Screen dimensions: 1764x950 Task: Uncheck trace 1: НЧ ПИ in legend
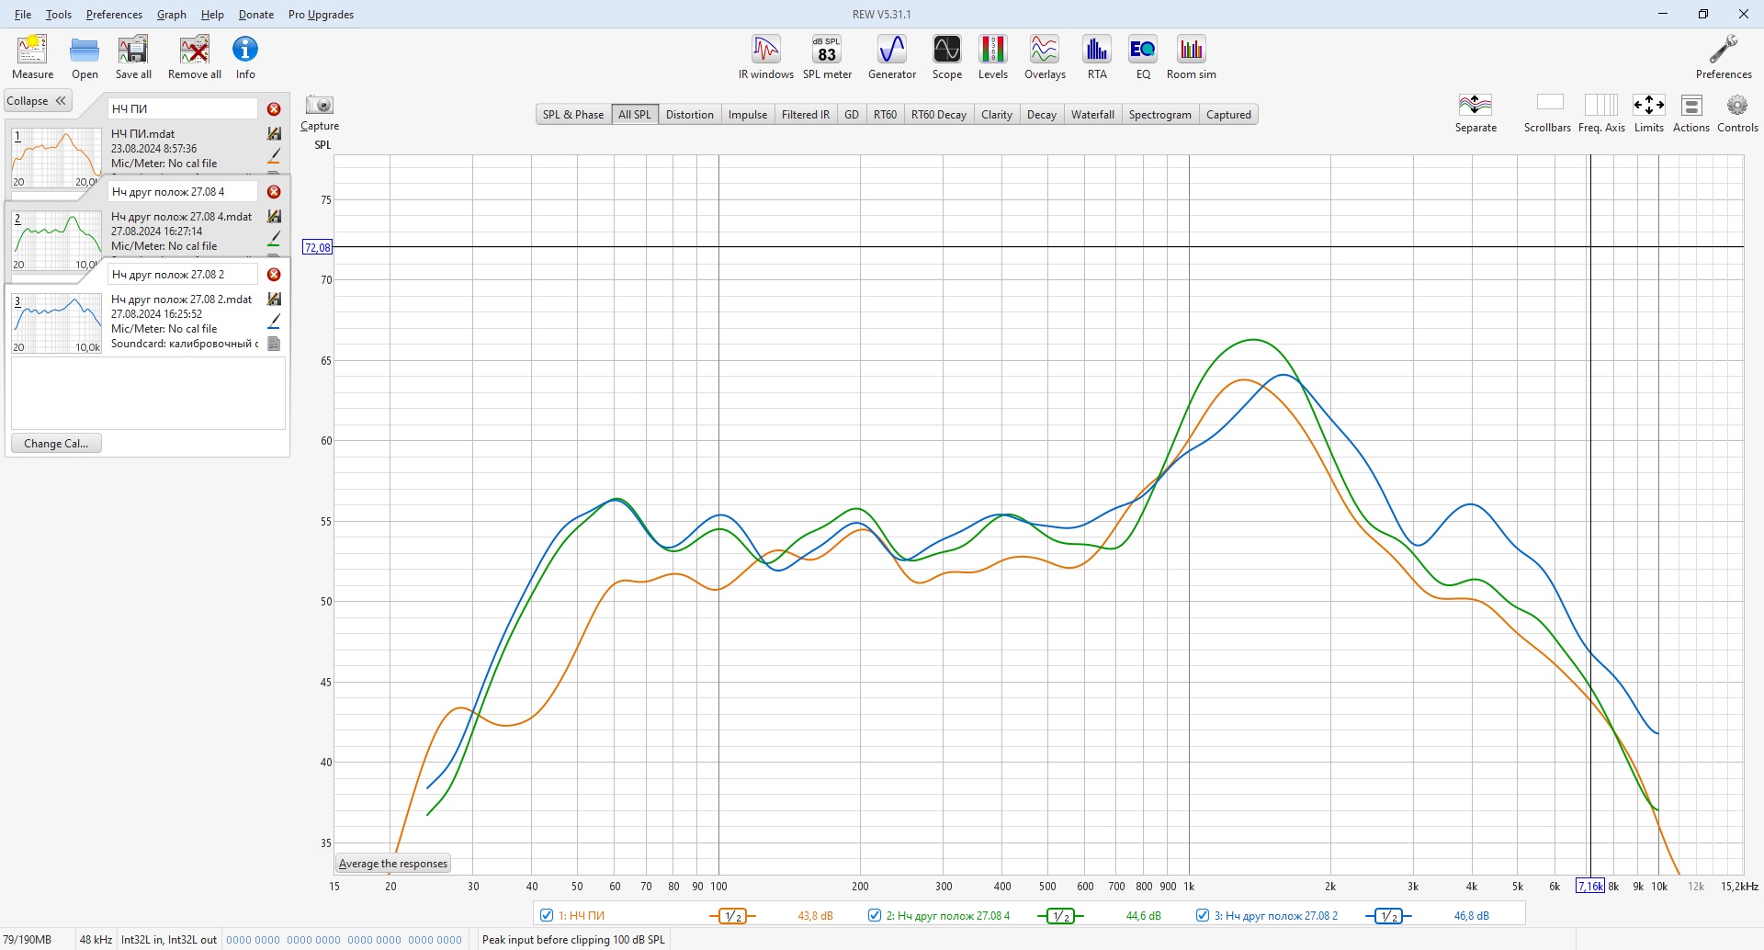pos(547,915)
